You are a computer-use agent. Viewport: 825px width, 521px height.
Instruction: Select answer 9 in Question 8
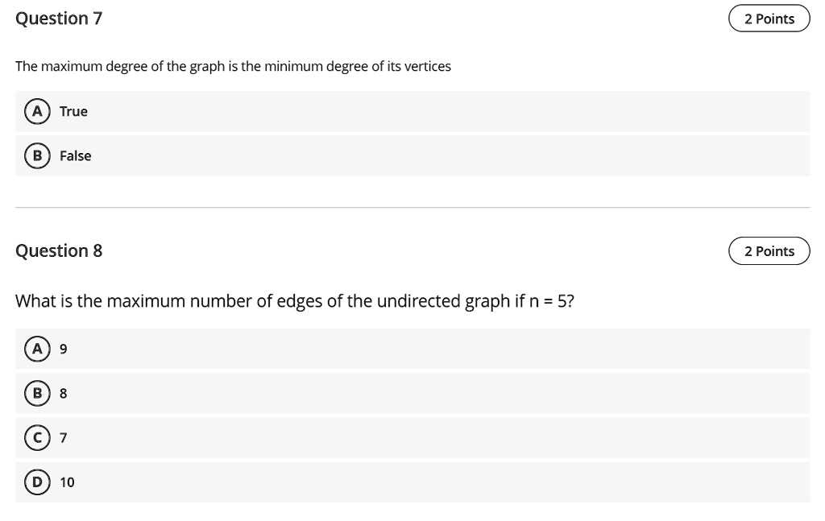point(63,349)
